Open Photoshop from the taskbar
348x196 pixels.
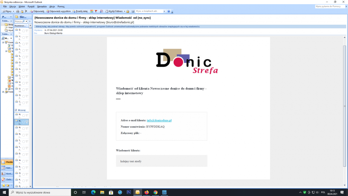point(129,192)
